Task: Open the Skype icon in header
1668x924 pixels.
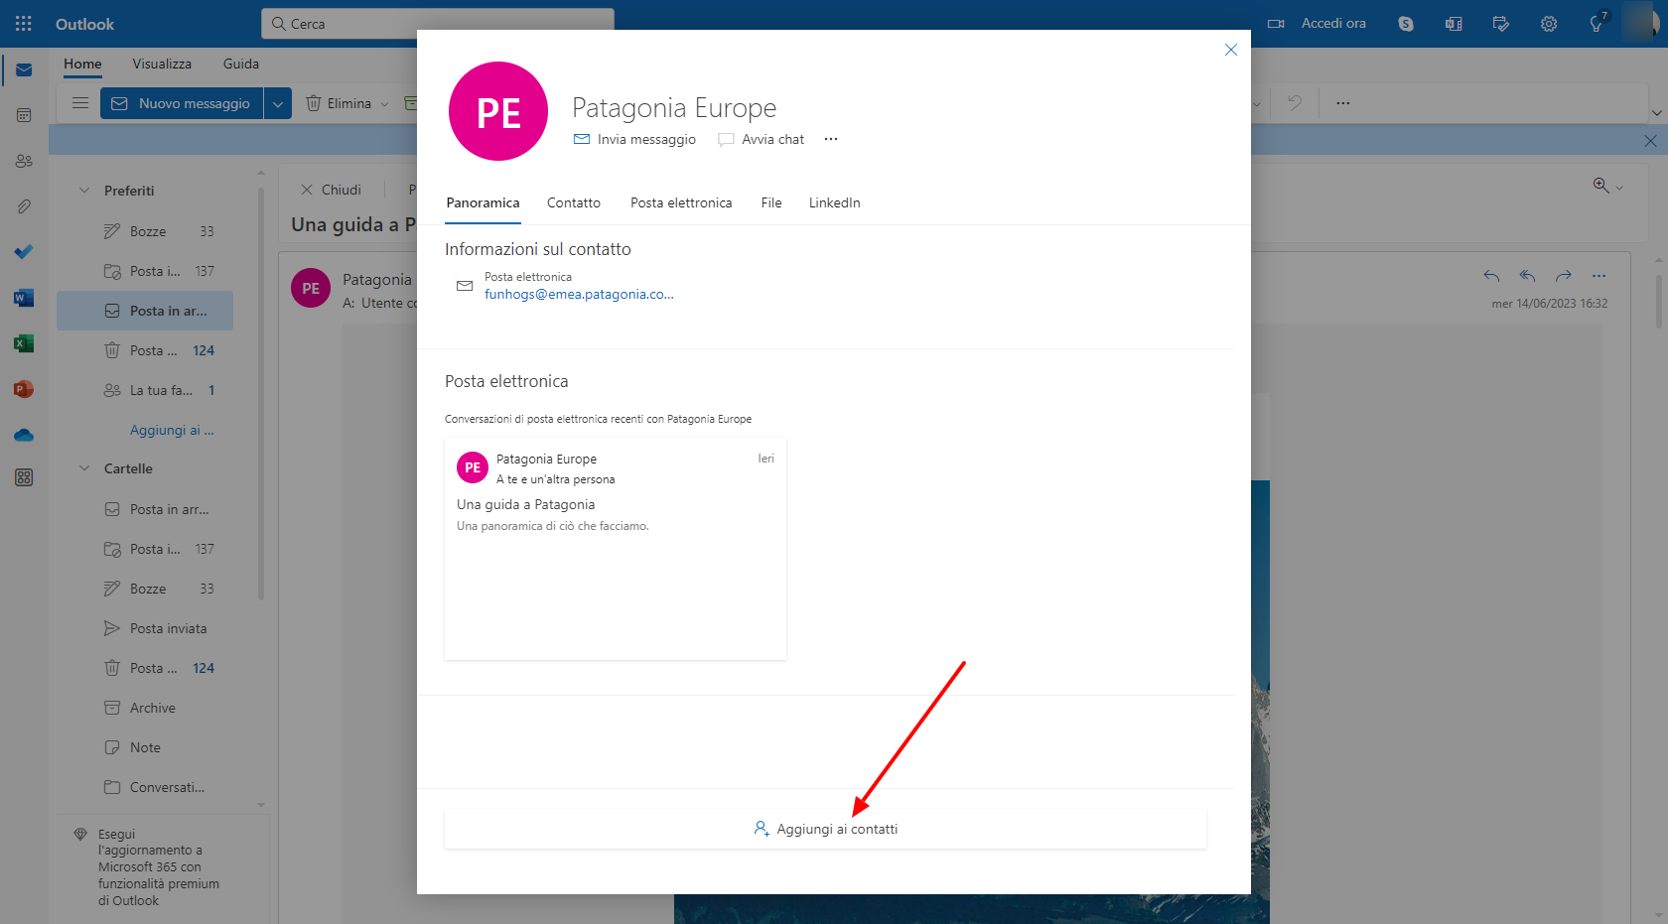Action: [1406, 24]
